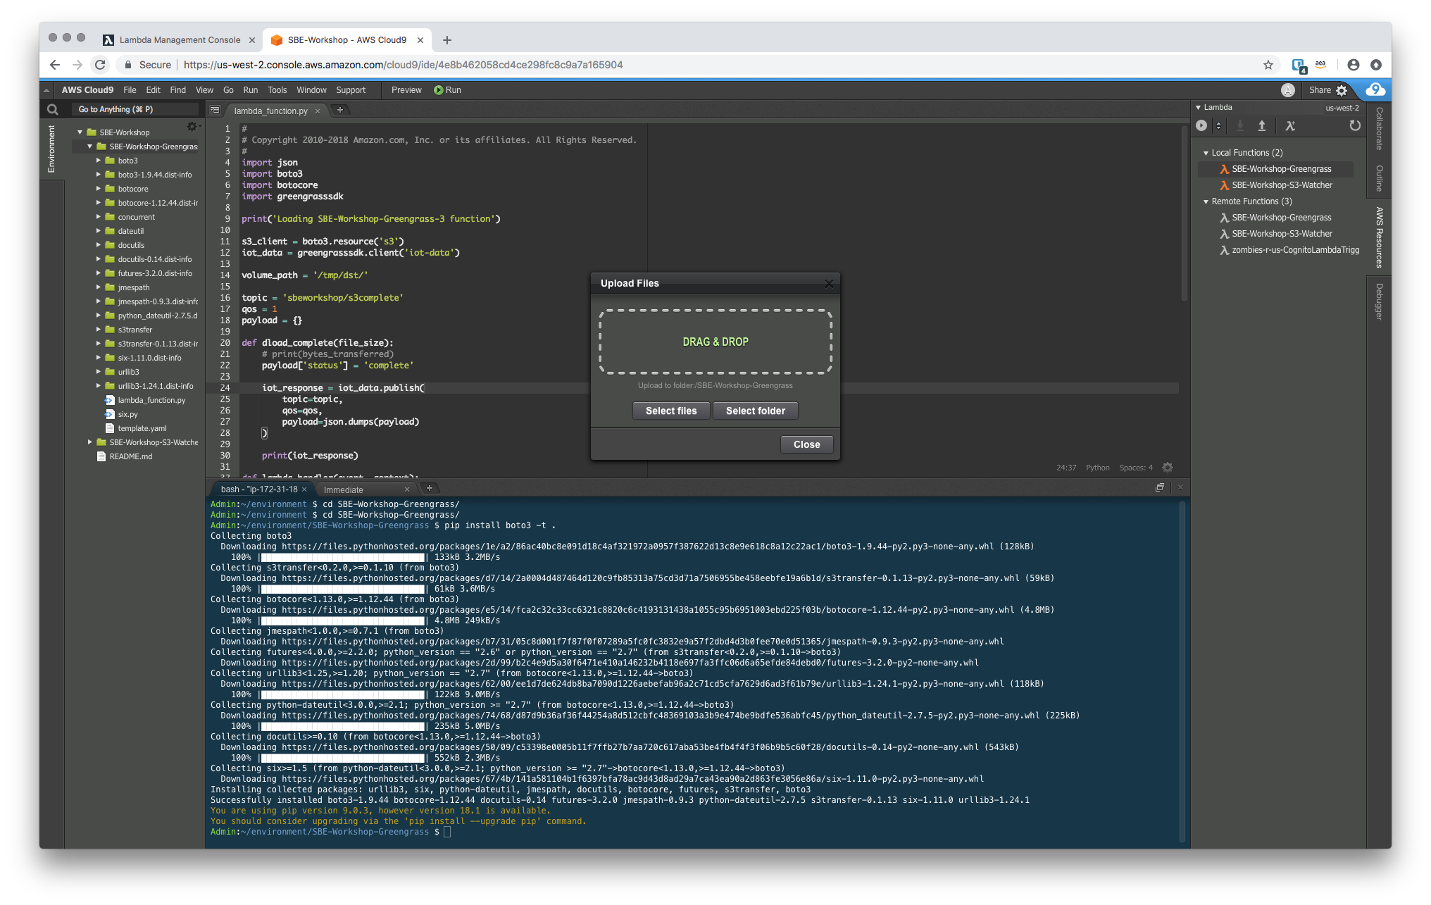Close the Immediate tab
Screen dimensions: 1431x905
(406, 489)
